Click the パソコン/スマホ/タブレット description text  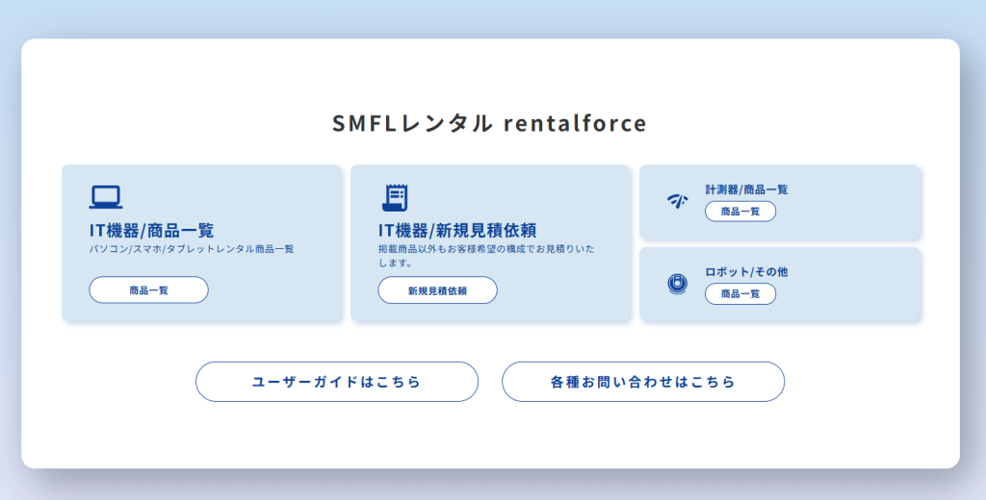click(x=192, y=249)
